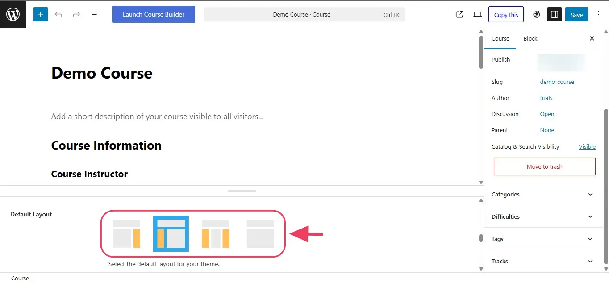Click the globe icon in top toolbar
This screenshot has height=283, width=609.
coord(537,14)
